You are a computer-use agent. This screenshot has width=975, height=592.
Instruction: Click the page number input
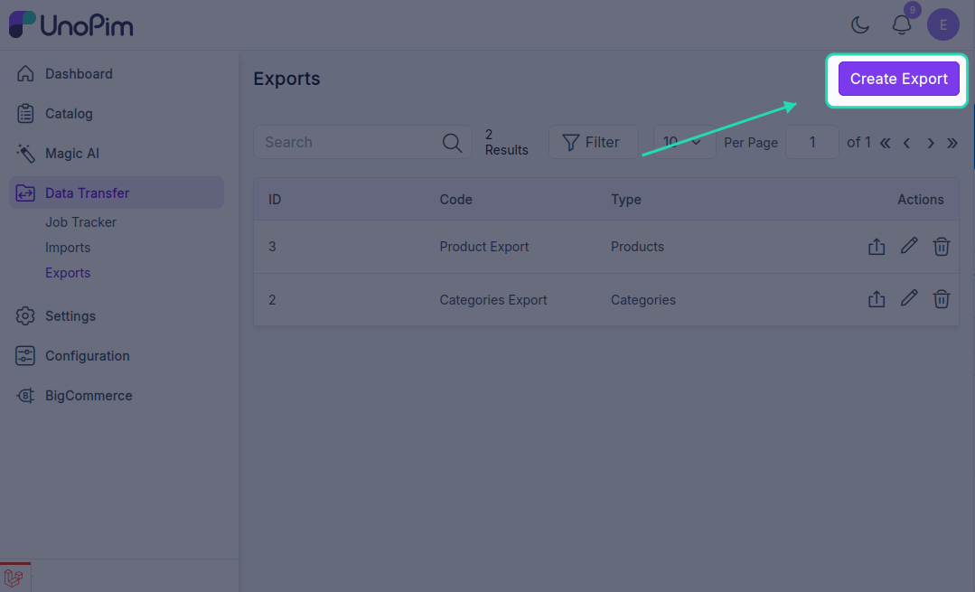point(812,143)
